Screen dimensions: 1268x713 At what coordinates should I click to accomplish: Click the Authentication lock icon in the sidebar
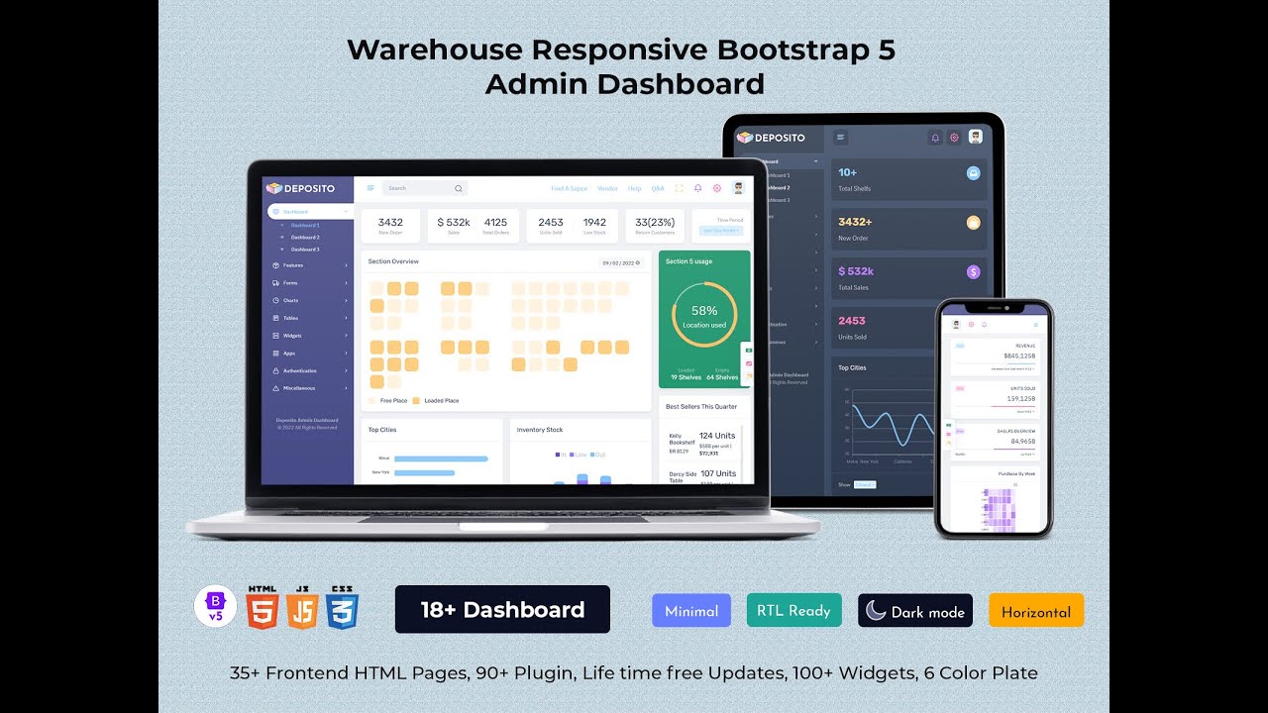[x=275, y=371]
